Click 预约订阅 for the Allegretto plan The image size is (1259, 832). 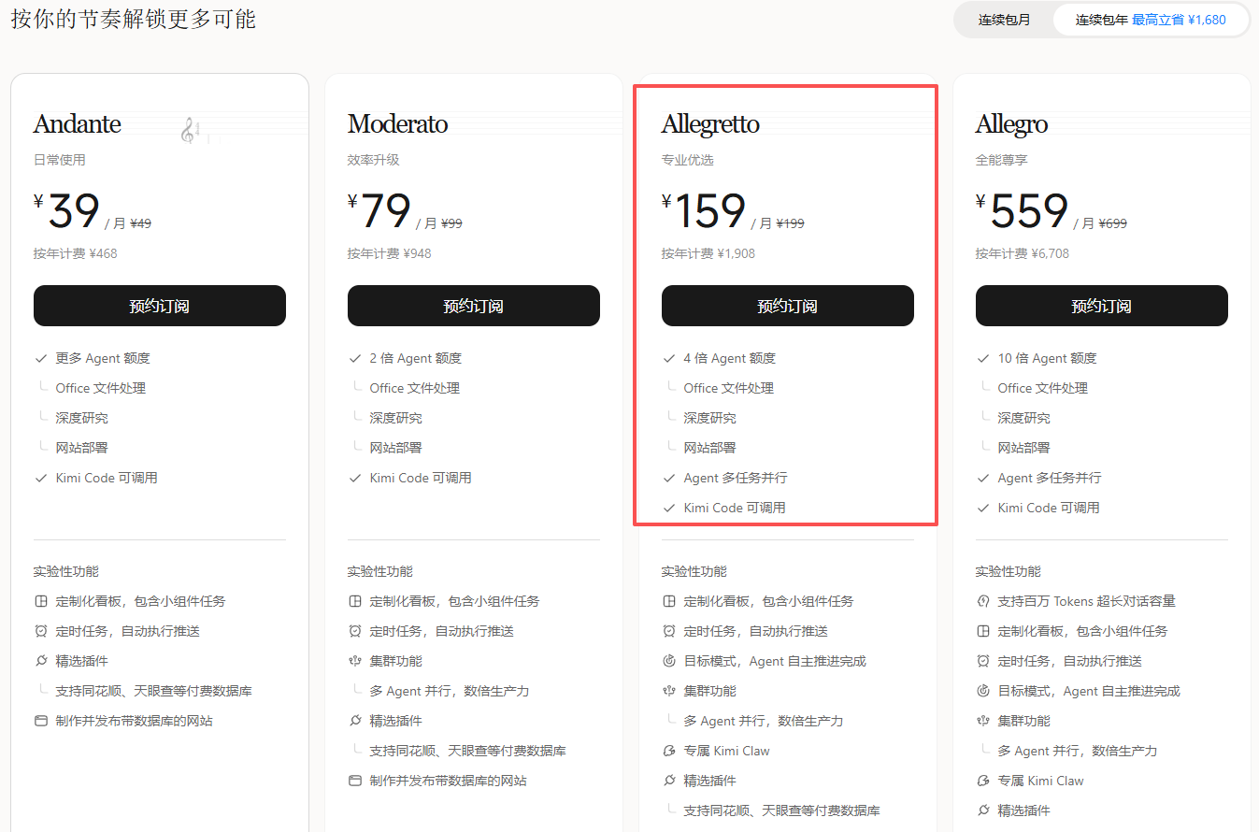coord(788,306)
